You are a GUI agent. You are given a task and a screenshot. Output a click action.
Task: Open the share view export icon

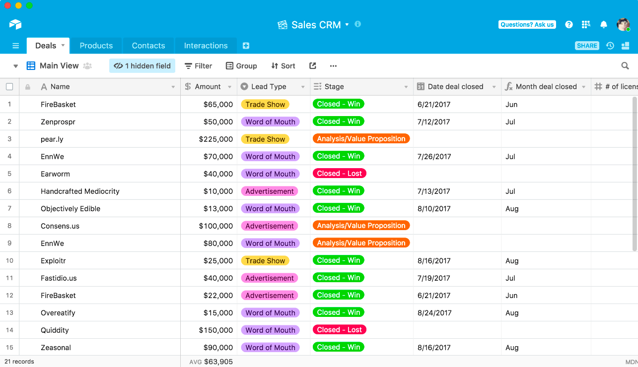(312, 66)
